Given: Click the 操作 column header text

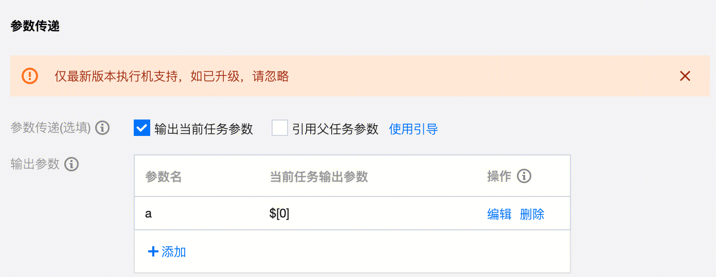Looking at the screenshot, I should tap(499, 176).
